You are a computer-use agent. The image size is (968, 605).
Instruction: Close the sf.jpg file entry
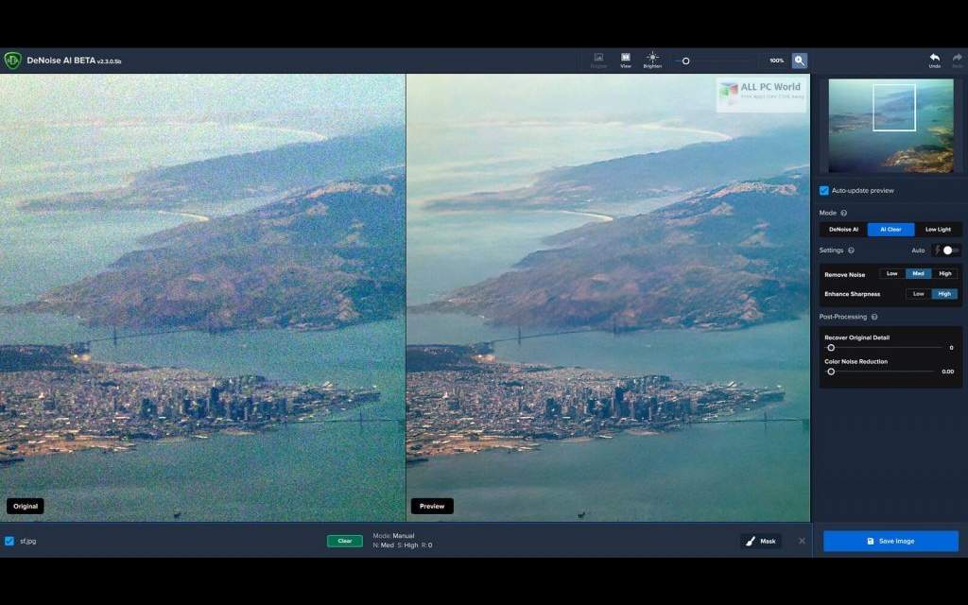tap(802, 541)
